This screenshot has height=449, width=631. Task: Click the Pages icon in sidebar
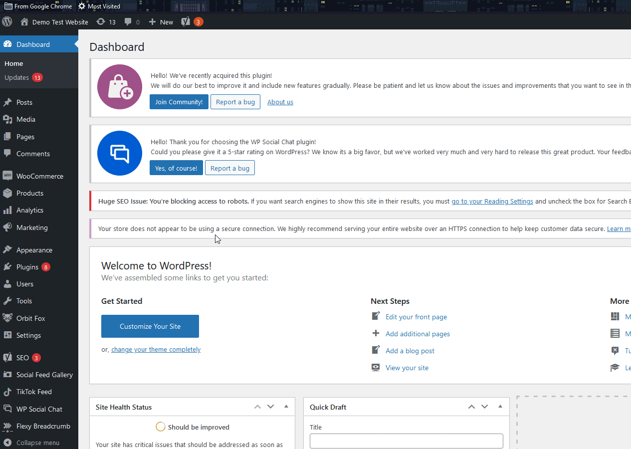coord(7,137)
